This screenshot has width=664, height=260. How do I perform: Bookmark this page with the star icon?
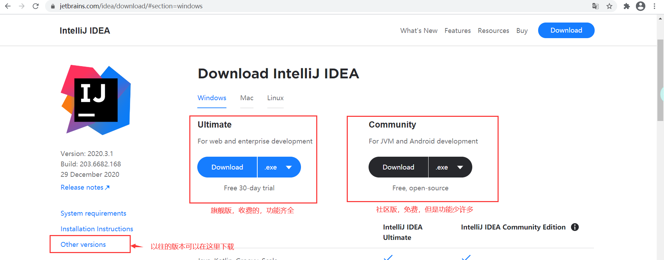[609, 6]
